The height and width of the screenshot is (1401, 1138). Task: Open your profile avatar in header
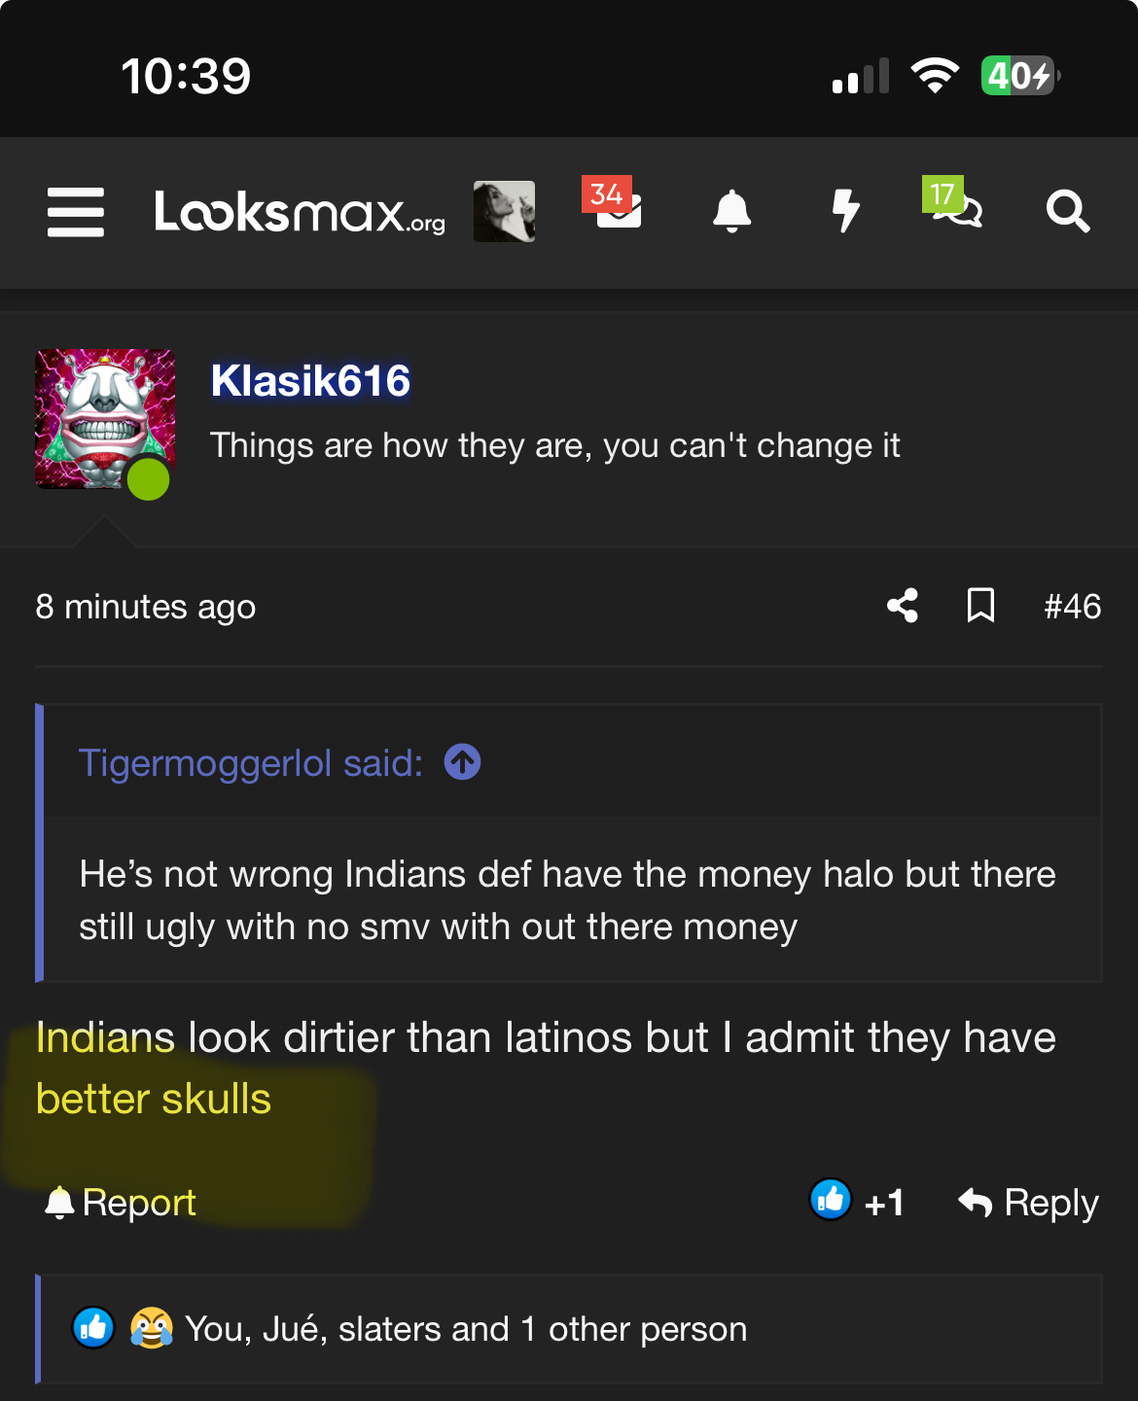coord(504,211)
